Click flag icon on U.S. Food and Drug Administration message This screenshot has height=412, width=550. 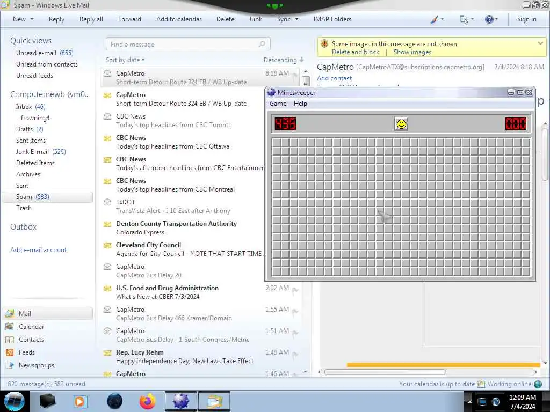[295, 290]
